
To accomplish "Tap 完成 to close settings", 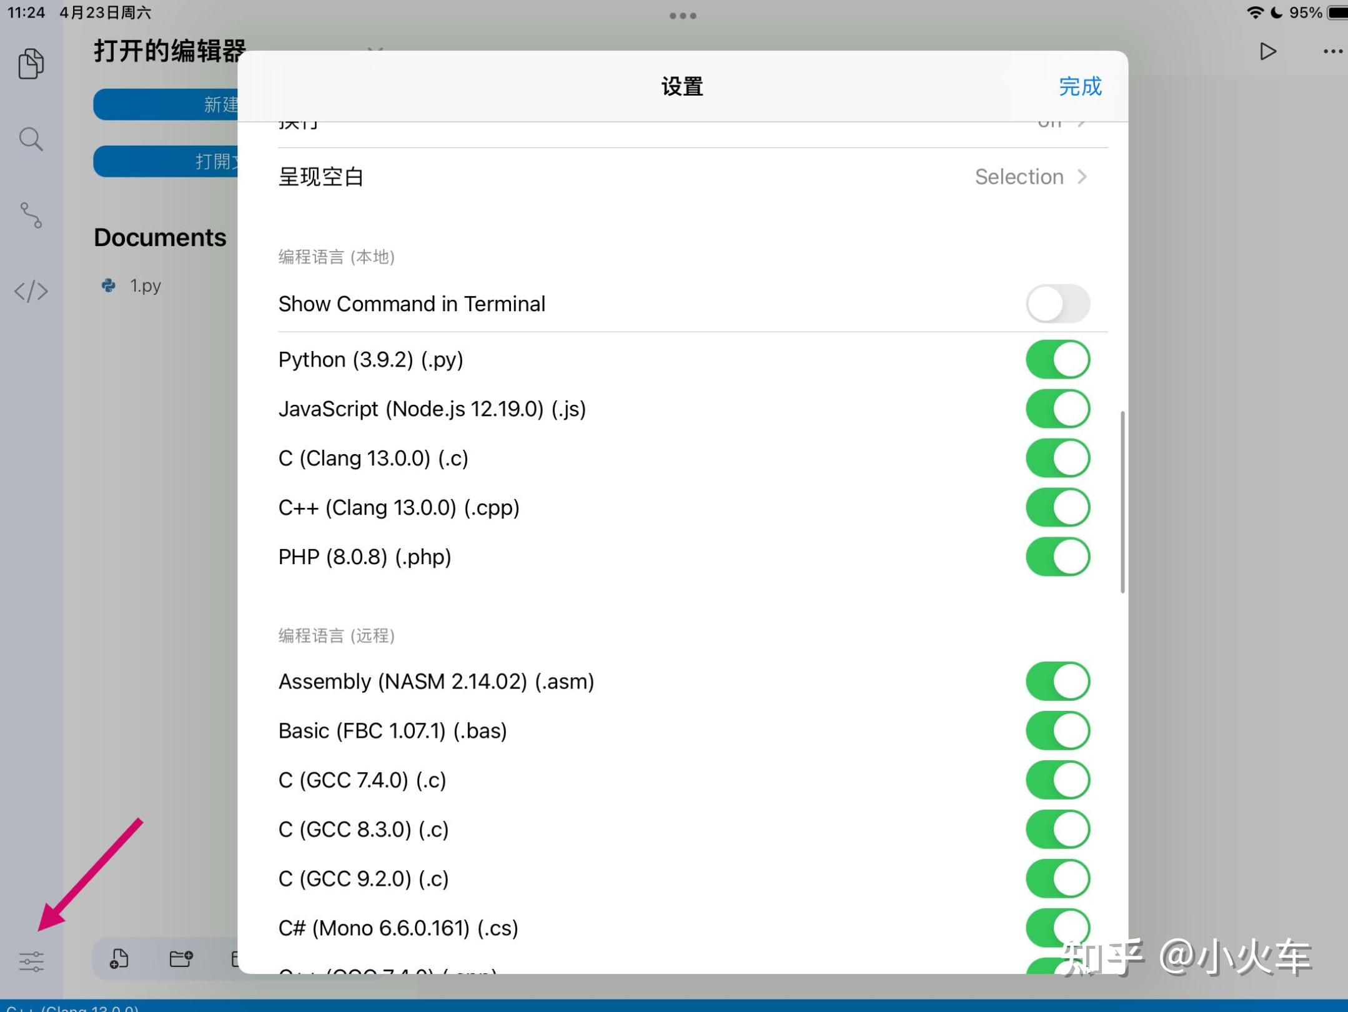I will point(1080,87).
